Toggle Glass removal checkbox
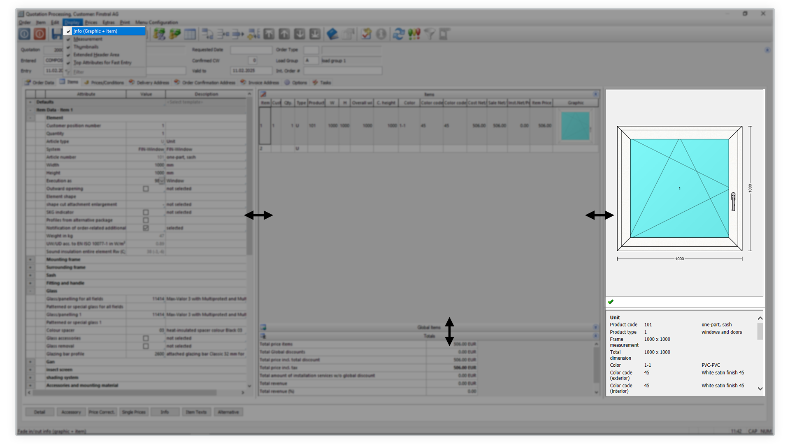 146,346
